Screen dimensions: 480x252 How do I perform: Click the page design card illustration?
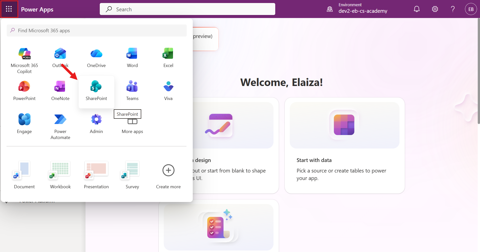[x=220, y=125]
